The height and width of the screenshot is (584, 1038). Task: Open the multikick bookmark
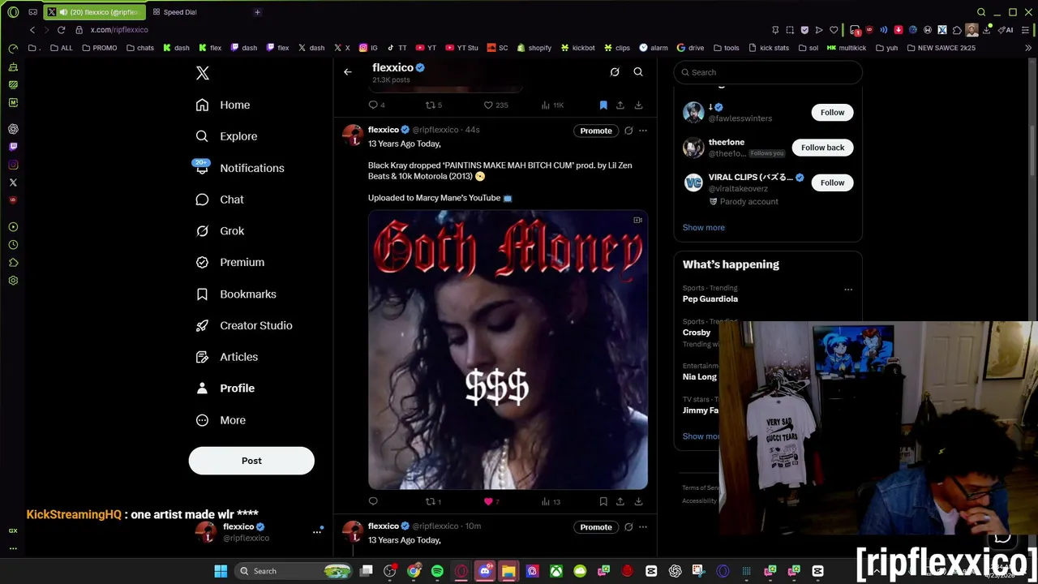pyautogui.click(x=847, y=48)
